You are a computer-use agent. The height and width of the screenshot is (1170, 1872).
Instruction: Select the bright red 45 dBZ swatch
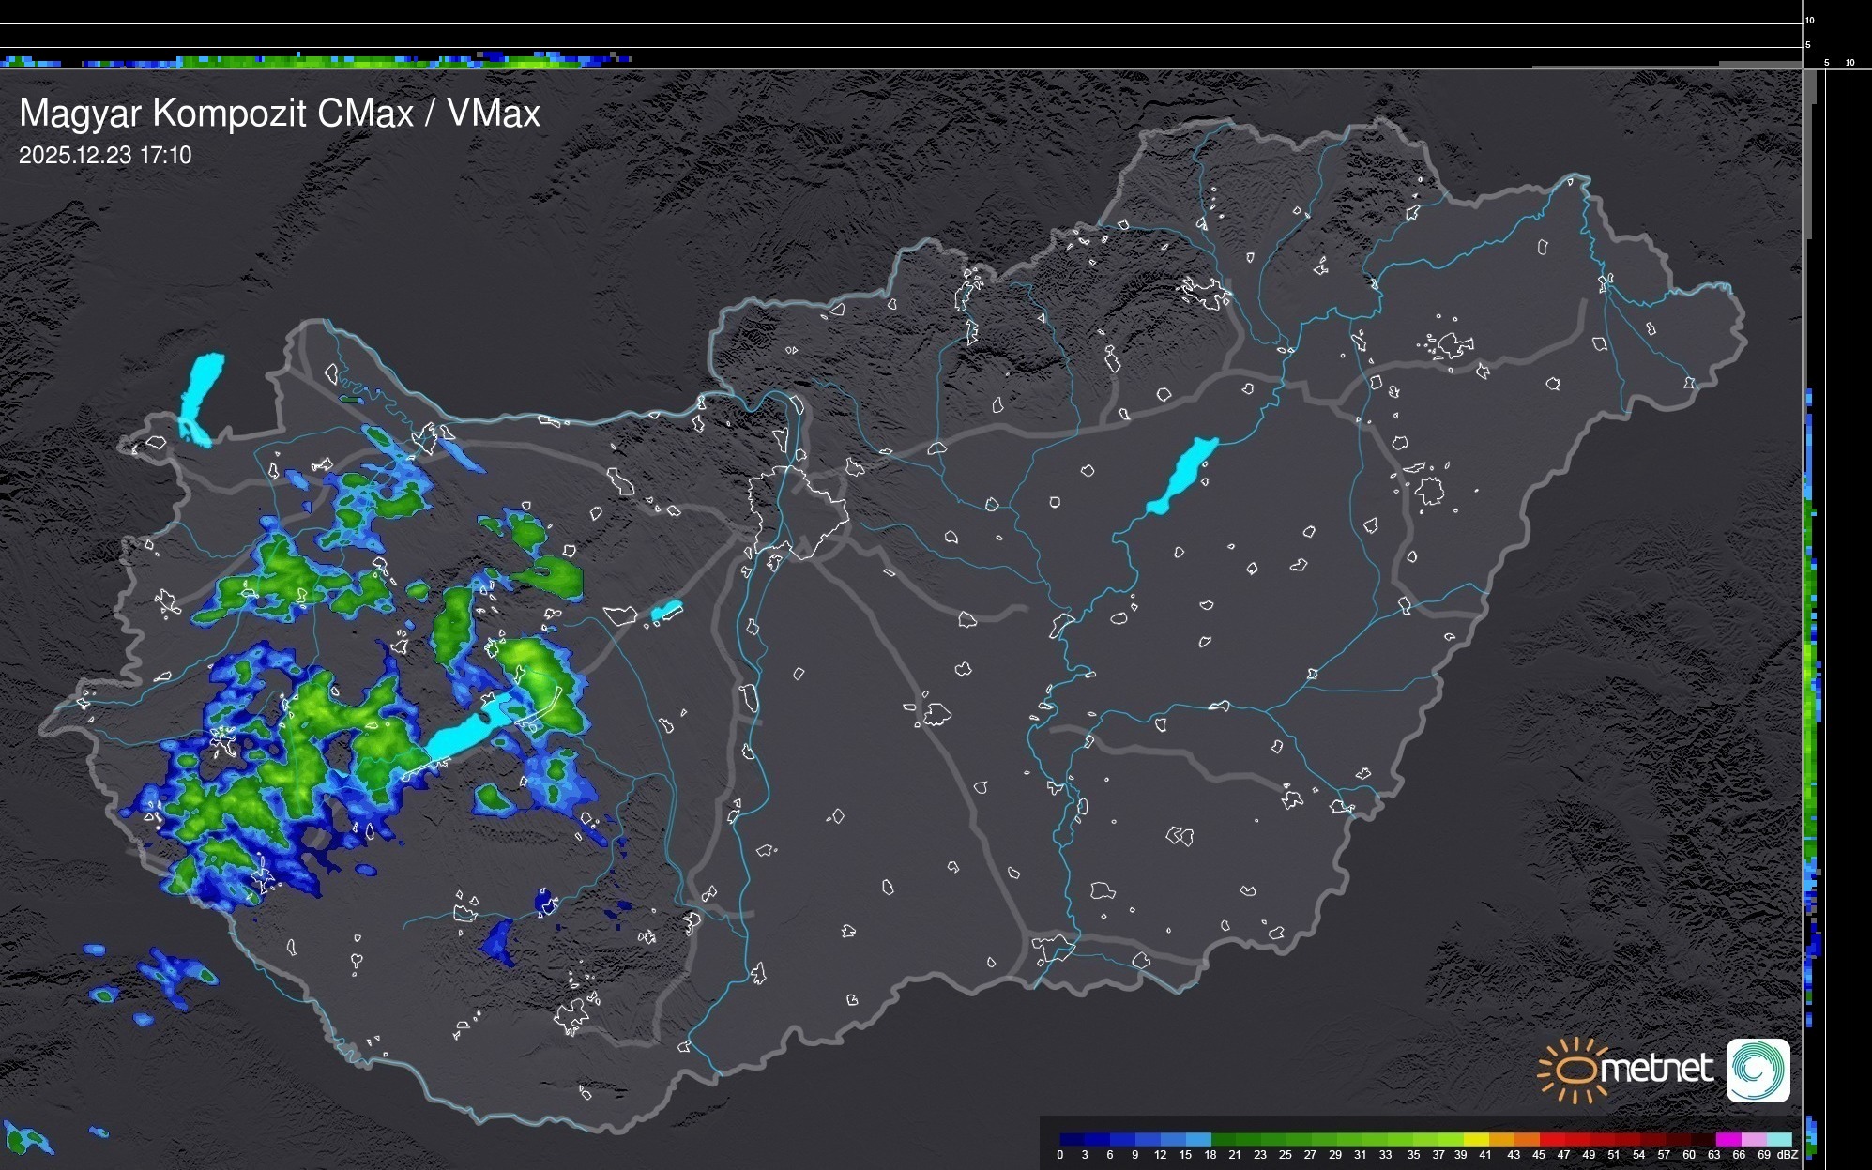(x=1551, y=1139)
